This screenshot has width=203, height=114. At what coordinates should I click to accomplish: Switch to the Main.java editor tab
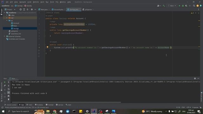[x=44, y=9]
